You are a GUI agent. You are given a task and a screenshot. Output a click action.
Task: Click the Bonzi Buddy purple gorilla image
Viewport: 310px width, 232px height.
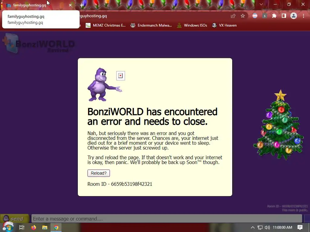[x=104, y=85]
